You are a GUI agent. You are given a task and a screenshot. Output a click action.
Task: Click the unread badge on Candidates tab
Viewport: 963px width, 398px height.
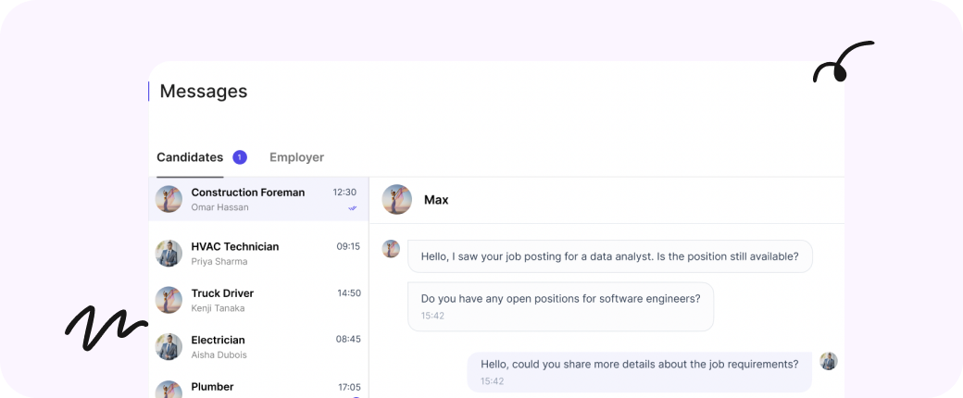[240, 157]
